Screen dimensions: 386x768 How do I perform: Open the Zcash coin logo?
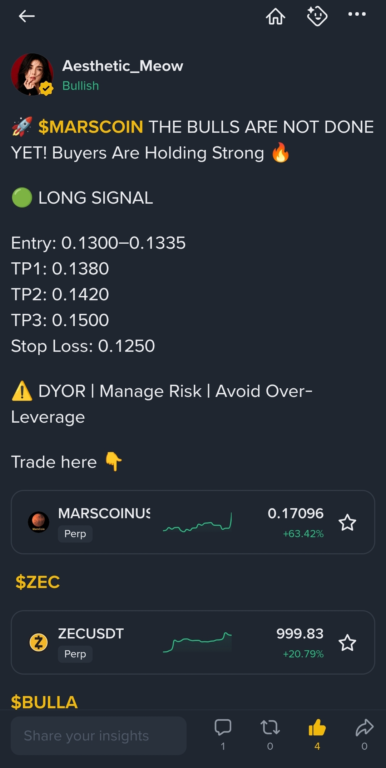coord(39,642)
